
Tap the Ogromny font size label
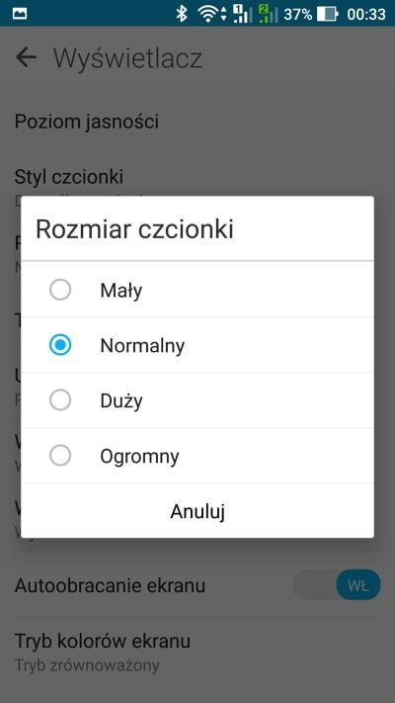coord(139,457)
